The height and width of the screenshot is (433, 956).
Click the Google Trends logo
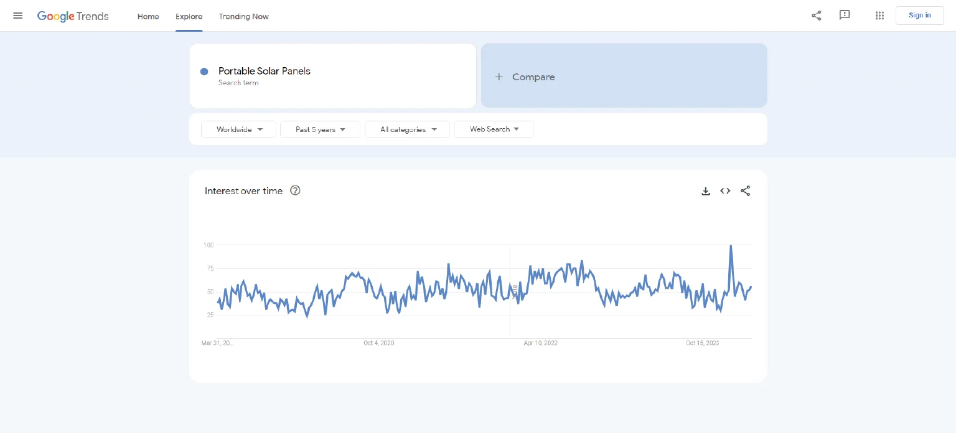[73, 16]
